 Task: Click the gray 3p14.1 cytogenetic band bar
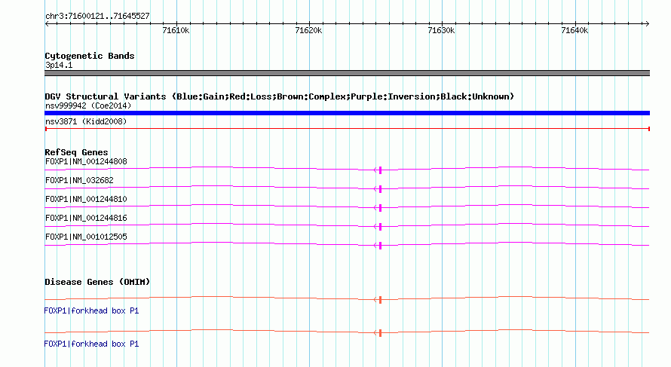coord(347,73)
